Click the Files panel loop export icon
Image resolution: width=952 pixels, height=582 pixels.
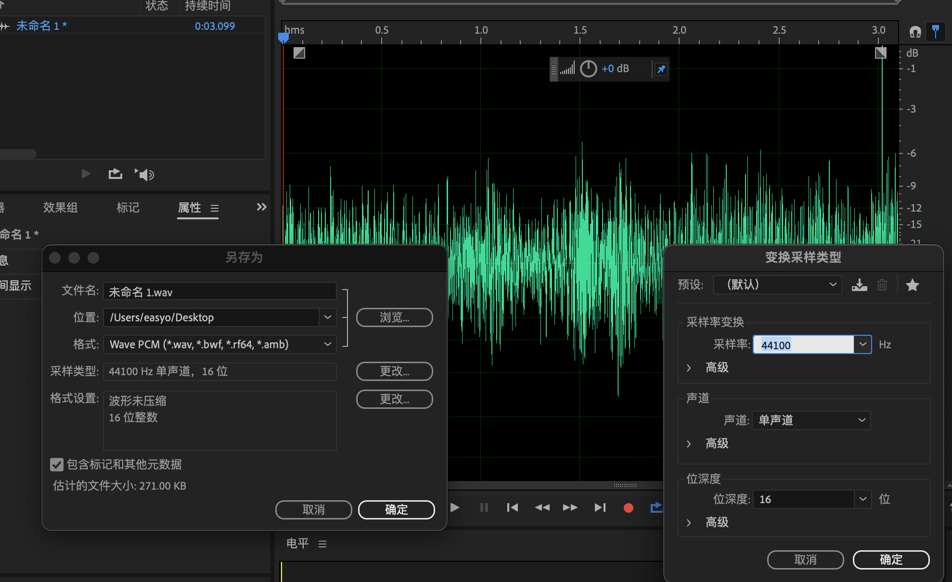pos(115,174)
